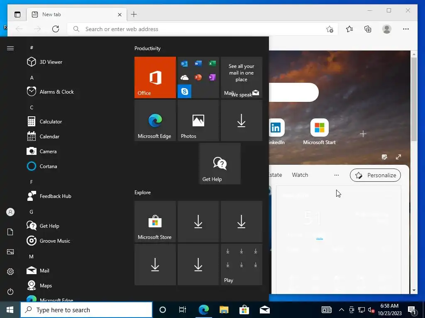Image resolution: width=425 pixels, height=318 pixels.
Task: Show hidden system tray icons
Action: (342, 310)
